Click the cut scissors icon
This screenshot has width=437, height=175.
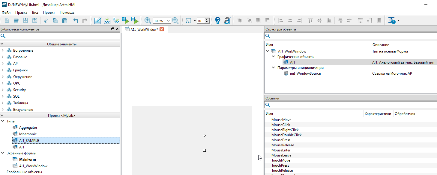click(x=46, y=21)
